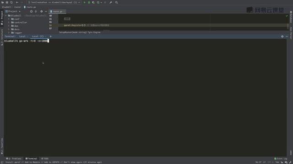Screen dimensions: 293x164
Task: Click Expand/Collapse all icon in Project panel
Action: pyautogui.click(x=36, y=11)
